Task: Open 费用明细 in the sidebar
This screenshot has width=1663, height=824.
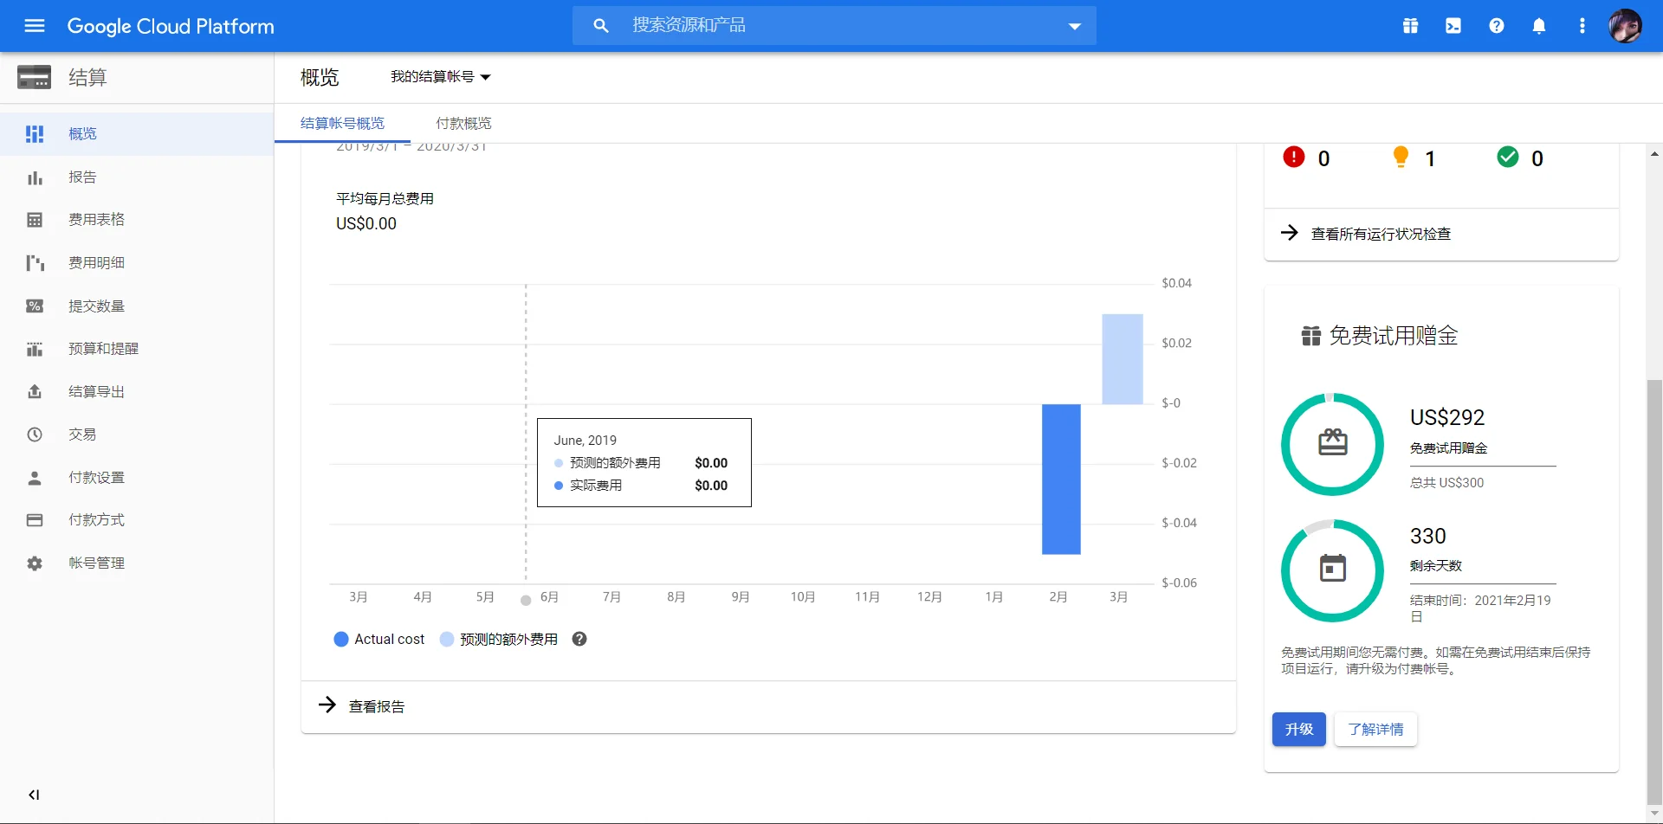Action: [x=137, y=263]
